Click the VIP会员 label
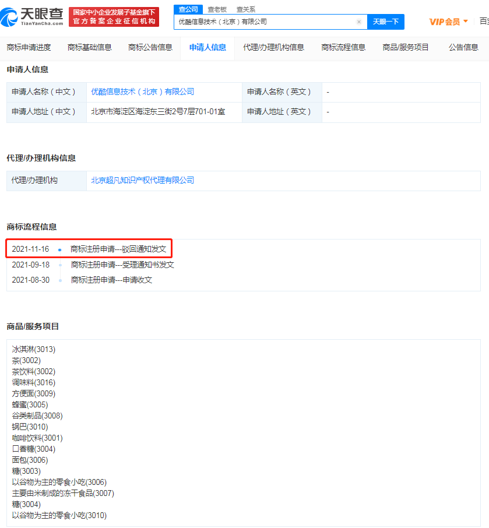The width and height of the screenshot is (489, 528). click(x=444, y=22)
